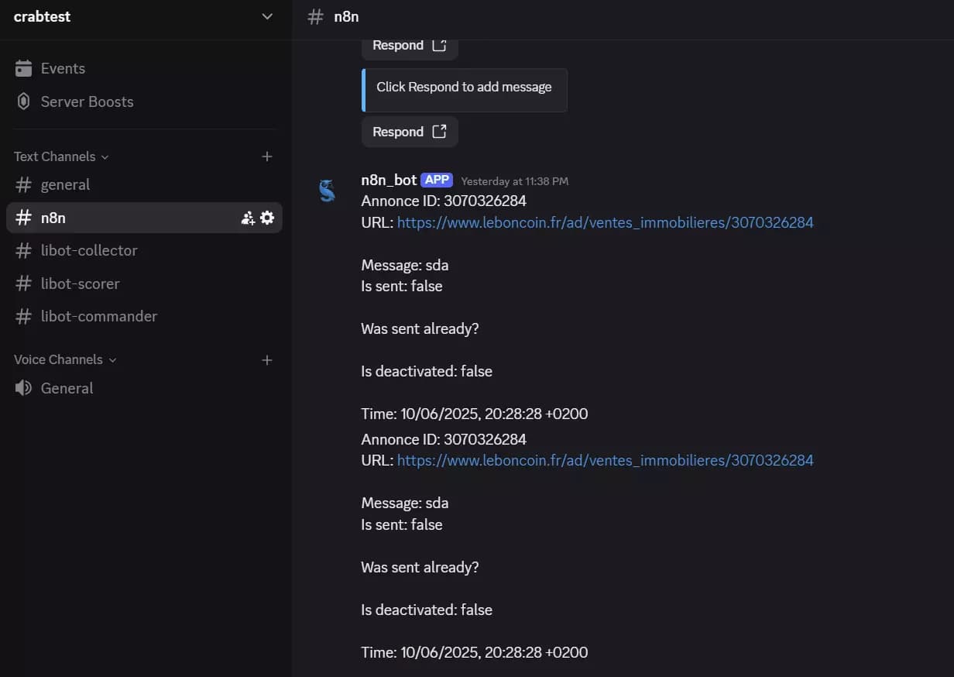The width and height of the screenshot is (954, 677).
Task: Collapse the Voice Channels category
Action: coord(58,359)
